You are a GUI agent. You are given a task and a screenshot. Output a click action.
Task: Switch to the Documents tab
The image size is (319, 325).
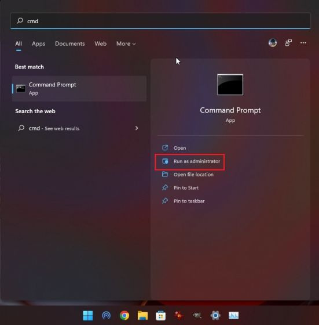pos(70,44)
